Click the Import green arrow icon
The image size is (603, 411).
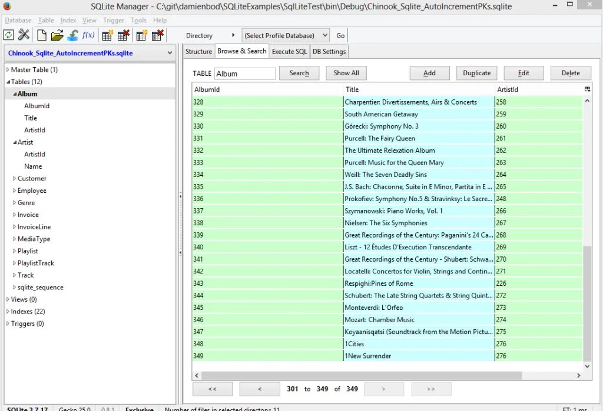(72, 35)
